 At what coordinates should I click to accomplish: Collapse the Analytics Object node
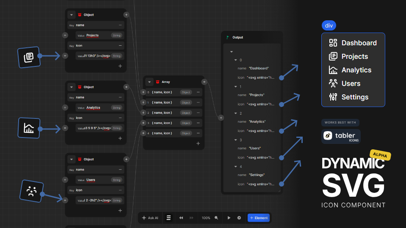pos(72,87)
